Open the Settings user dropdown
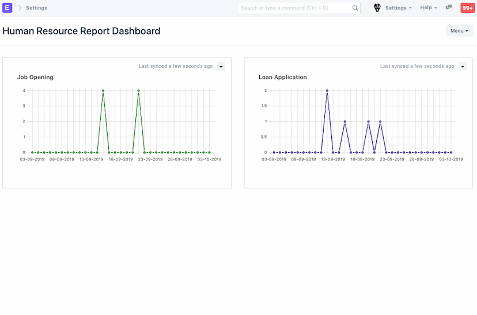The height and width of the screenshot is (315, 477). [x=399, y=8]
